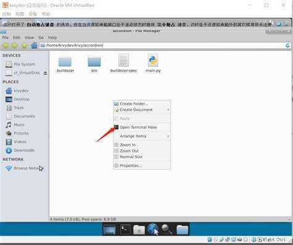
Task: Go up to the parent folder arrow
Action: pos(25,45)
